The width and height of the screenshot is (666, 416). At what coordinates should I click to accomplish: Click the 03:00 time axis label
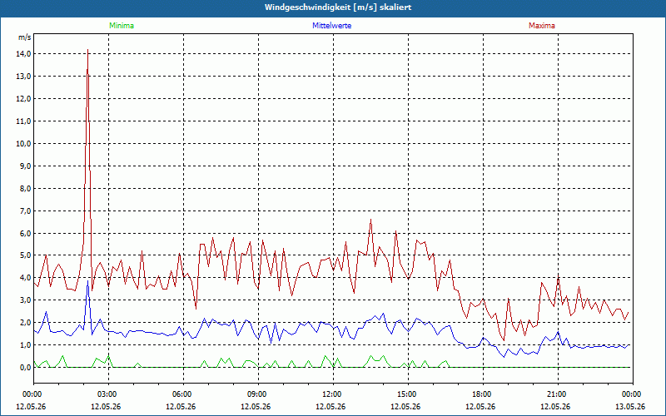(106, 394)
